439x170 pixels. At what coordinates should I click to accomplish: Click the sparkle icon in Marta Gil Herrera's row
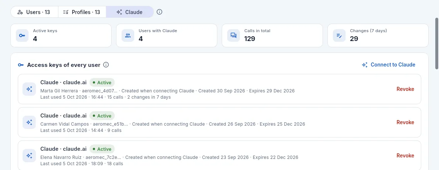(29, 89)
